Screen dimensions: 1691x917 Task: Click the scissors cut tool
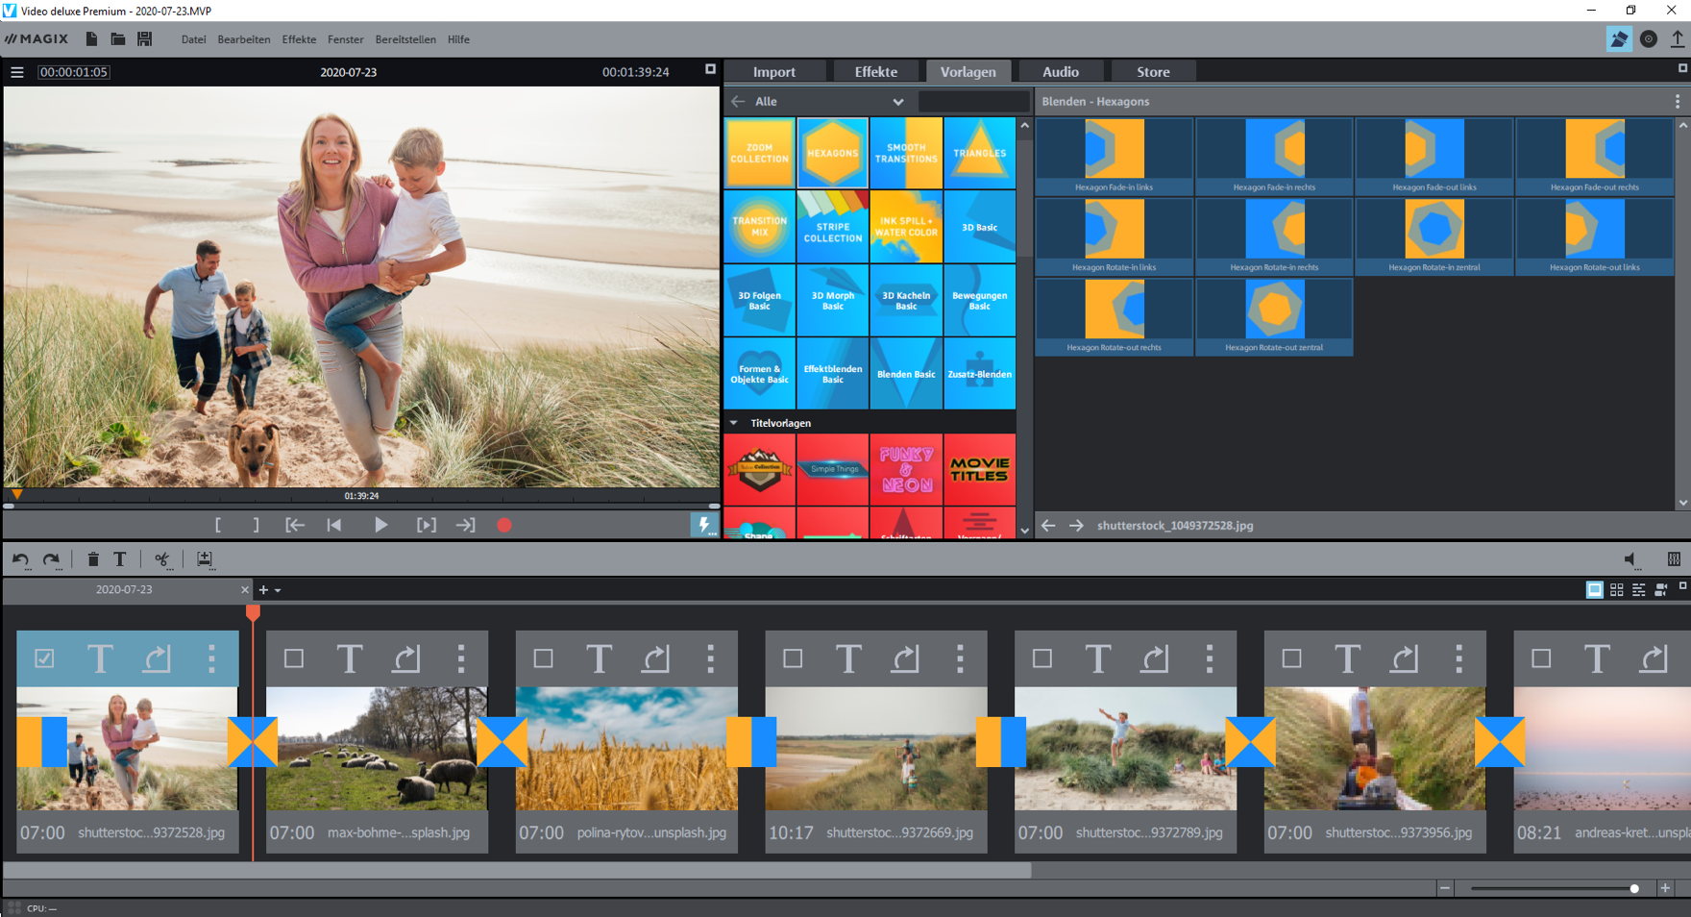[x=162, y=559]
